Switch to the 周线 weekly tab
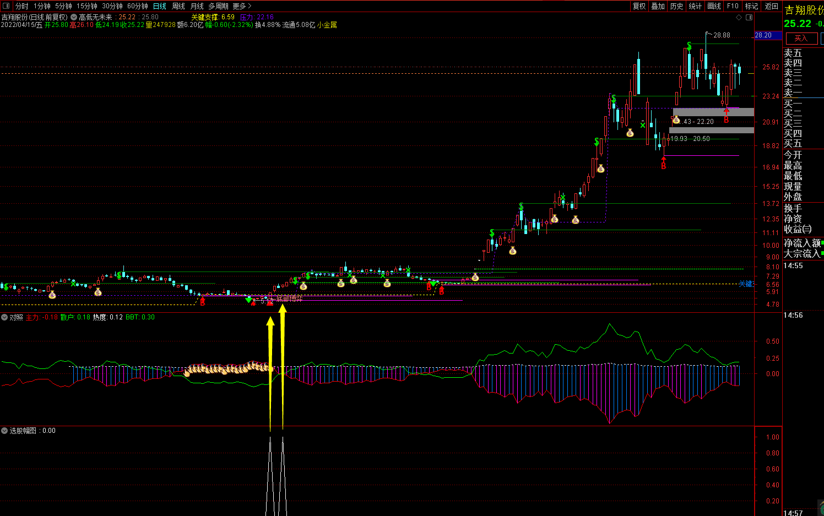The width and height of the screenshot is (824, 516). 178,6
